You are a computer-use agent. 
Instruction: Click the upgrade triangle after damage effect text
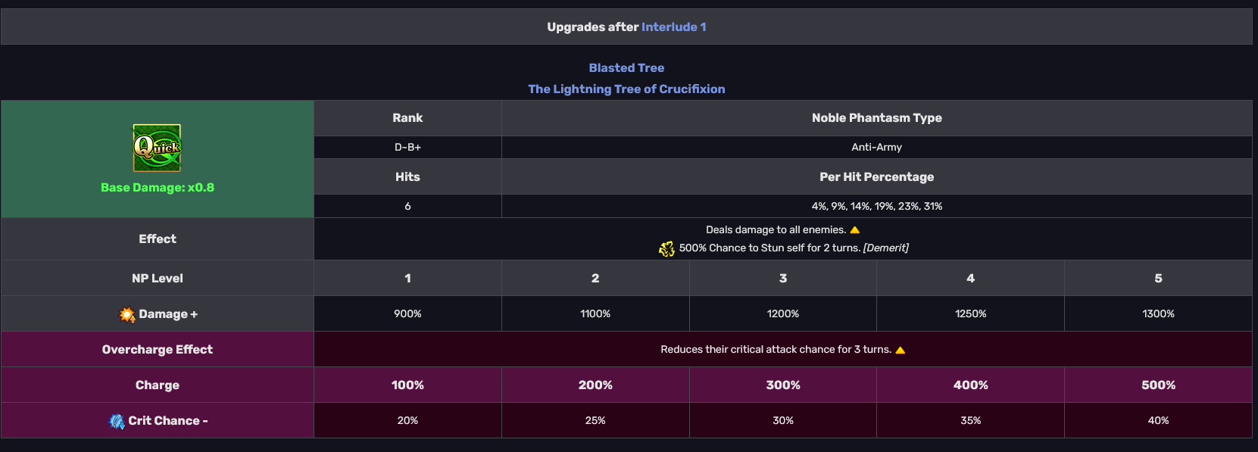pyautogui.click(x=855, y=230)
